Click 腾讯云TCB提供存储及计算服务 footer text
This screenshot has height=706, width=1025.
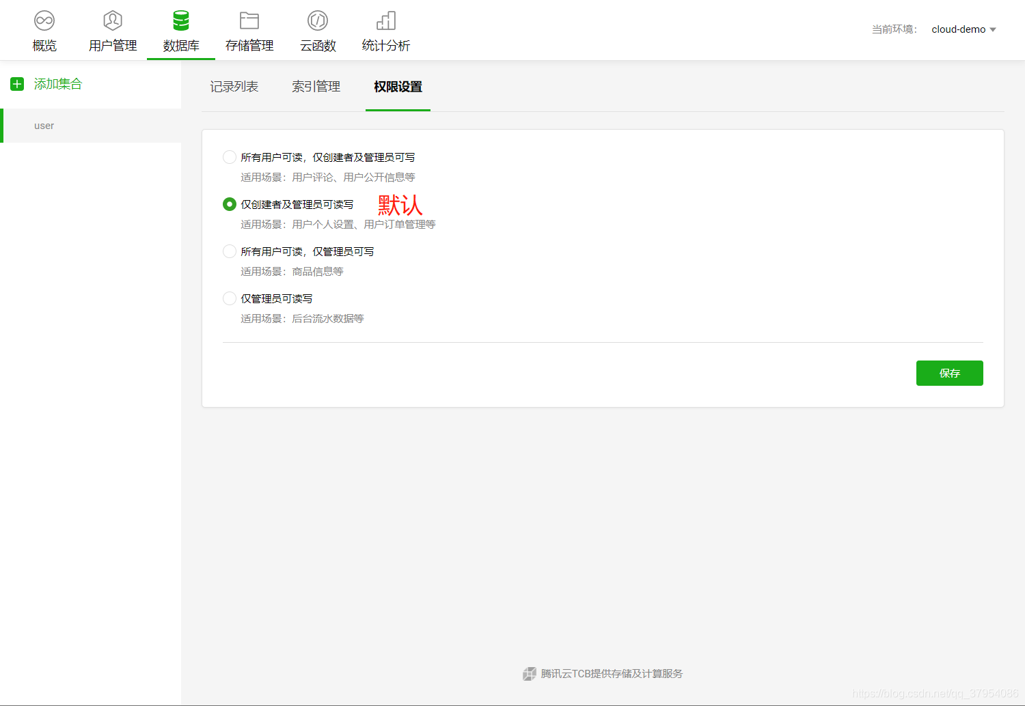612,674
